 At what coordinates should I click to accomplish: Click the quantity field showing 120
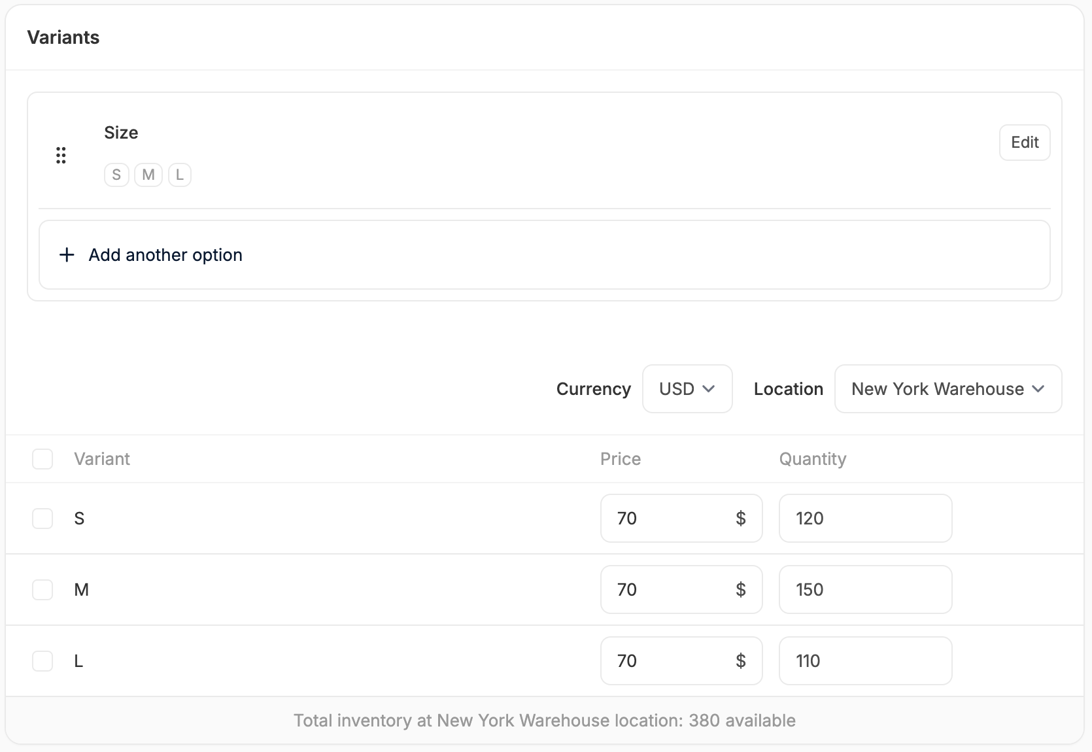point(864,519)
